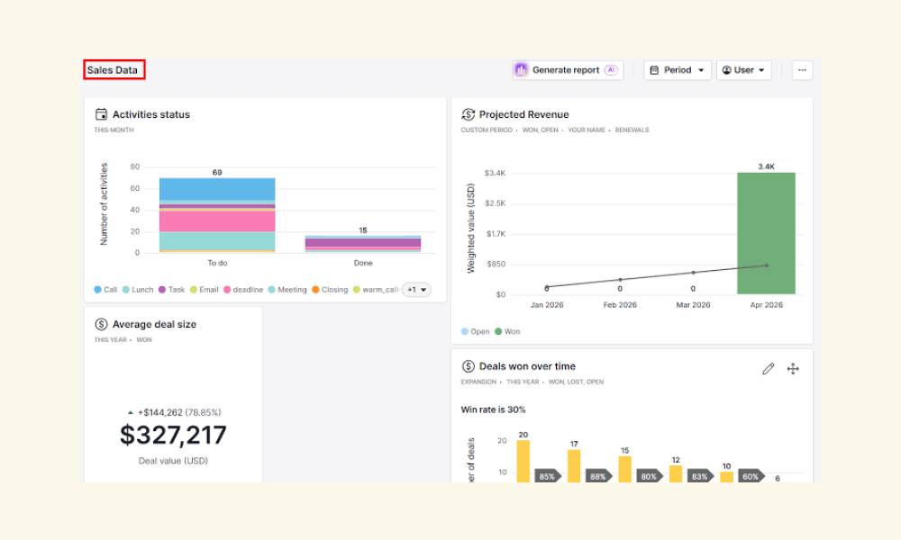
Task: Toggle the Call legend item
Action: pos(105,290)
